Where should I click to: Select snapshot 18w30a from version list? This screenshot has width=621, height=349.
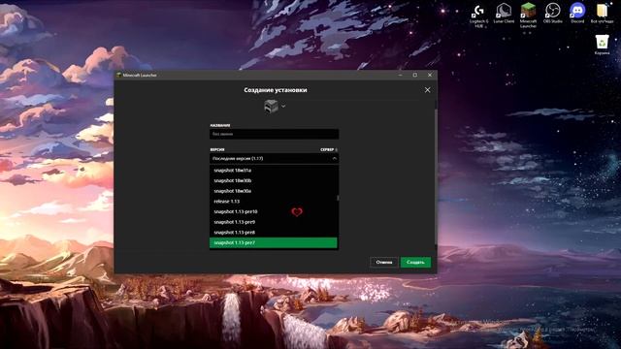[274, 191]
